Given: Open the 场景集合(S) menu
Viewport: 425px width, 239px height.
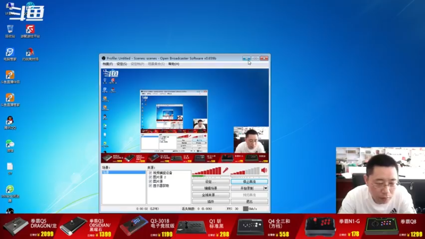Looking at the screenshot, I should (156, 64).
